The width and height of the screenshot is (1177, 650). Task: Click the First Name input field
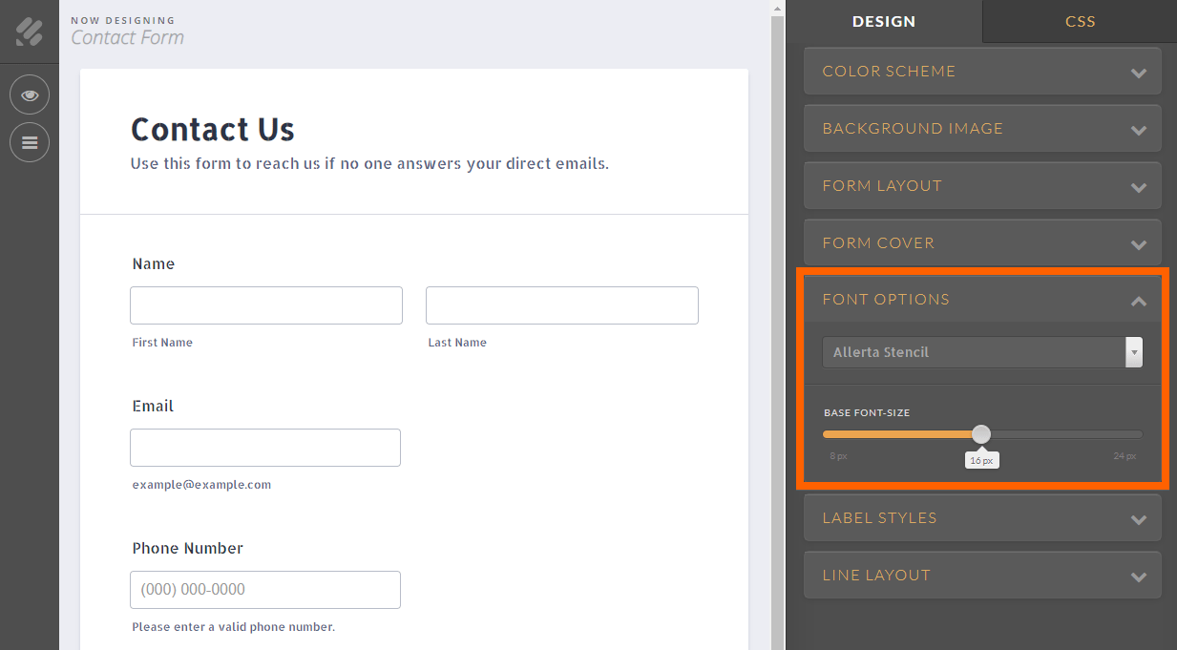(266, 305)
